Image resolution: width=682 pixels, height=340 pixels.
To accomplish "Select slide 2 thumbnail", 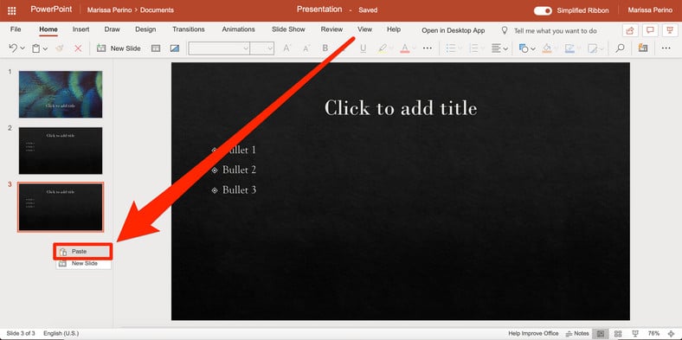I will coord(61,151).
